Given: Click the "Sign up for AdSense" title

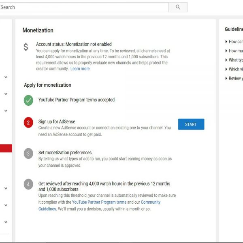Looking at the screenshot, I should (57, 122).
